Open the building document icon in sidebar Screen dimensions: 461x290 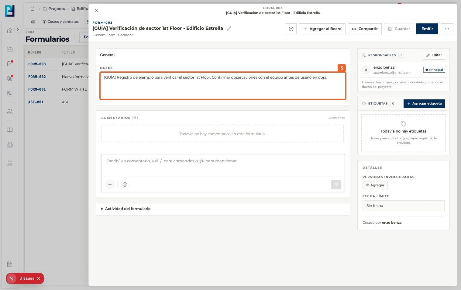pos(10,145)
